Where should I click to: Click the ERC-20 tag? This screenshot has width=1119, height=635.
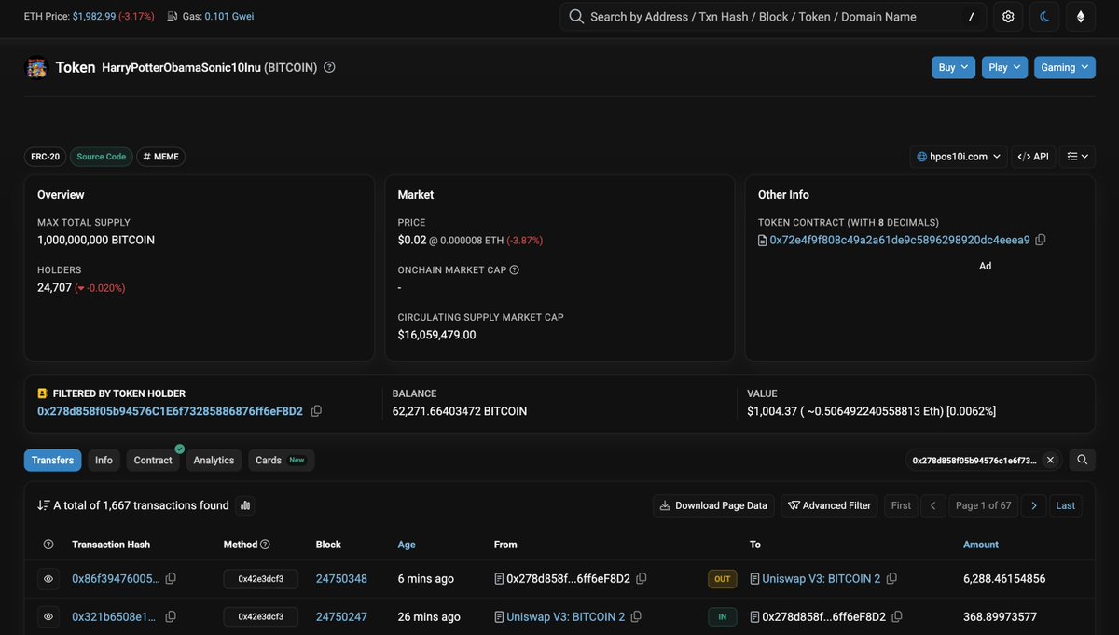(x=45, y=157)
